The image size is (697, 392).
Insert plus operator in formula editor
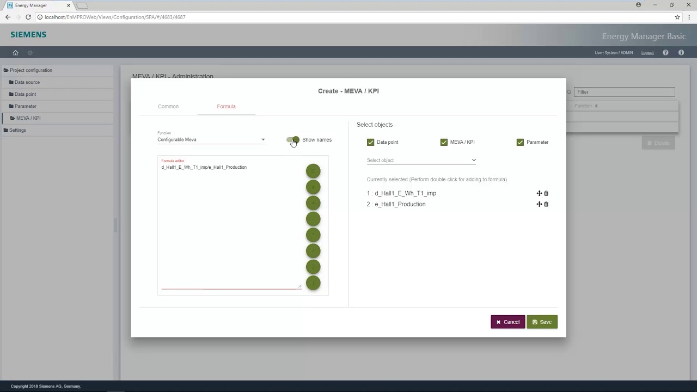pos(313,203)
